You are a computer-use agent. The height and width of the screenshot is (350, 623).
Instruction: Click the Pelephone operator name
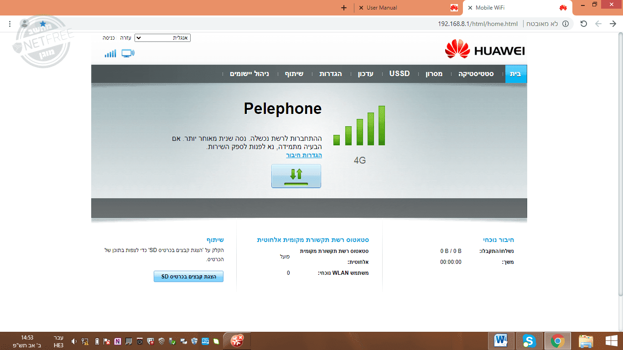coord(283,108)
